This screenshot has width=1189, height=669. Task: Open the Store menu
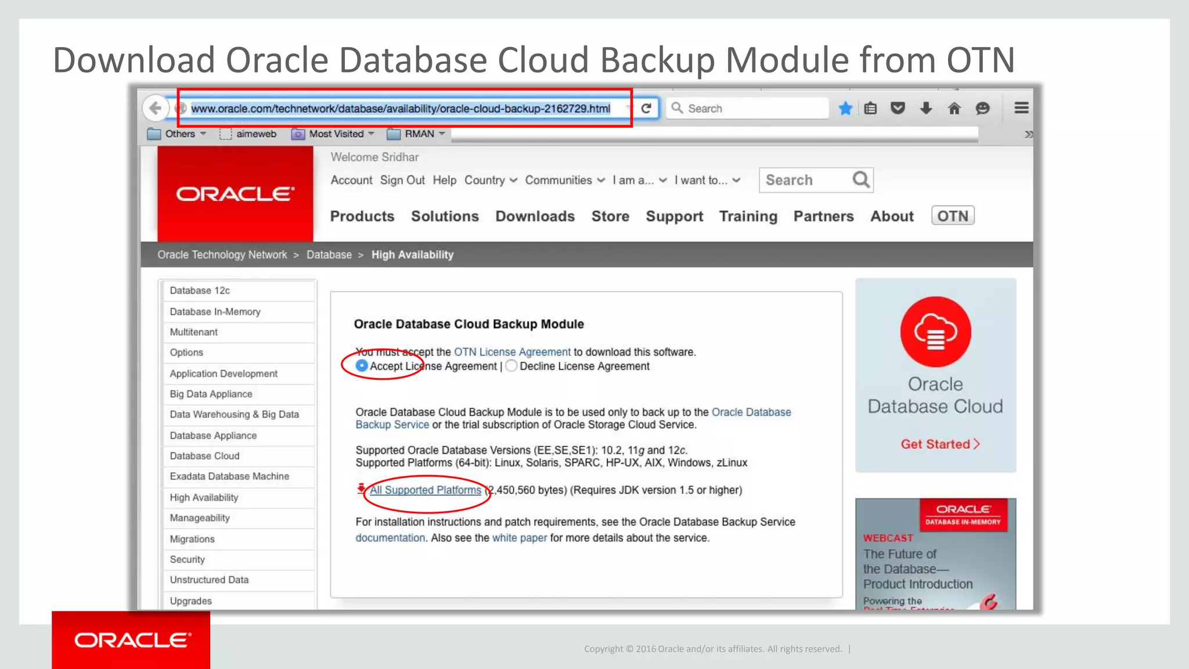[610, 216]
